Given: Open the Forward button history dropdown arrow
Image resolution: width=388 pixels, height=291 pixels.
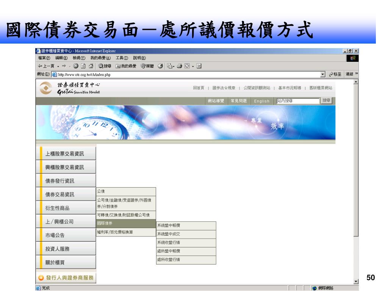Looking at the screenshot, I should (x=70, y=66).
